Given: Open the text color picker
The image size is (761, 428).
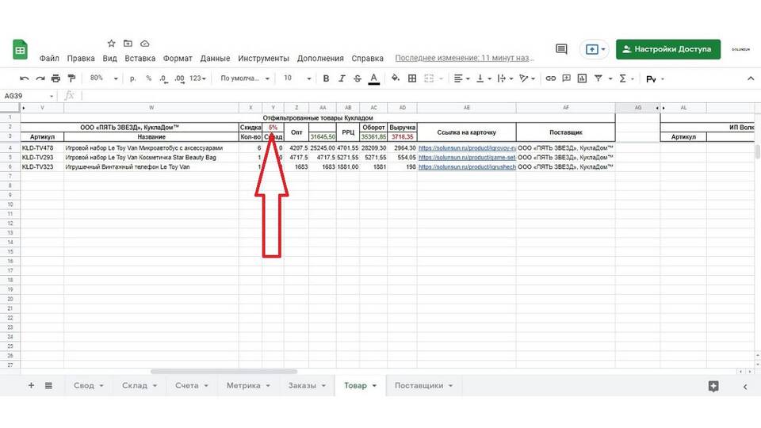Looking at the screenshot, I should click(x=373, y=78).
